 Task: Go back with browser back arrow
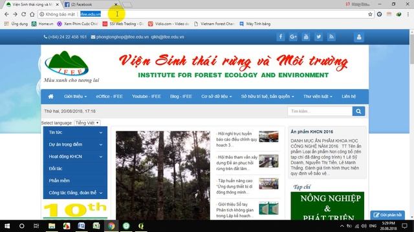(7, 14)
